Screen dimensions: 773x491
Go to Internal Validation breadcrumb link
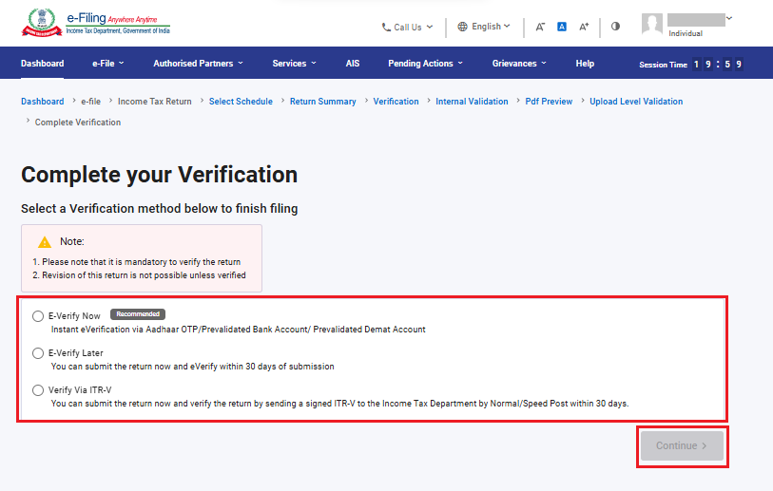[472, 102]
